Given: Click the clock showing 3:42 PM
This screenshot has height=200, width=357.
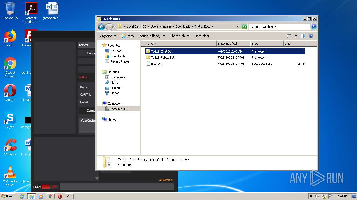Looking at the screenshot, I should tap(342, 196).
